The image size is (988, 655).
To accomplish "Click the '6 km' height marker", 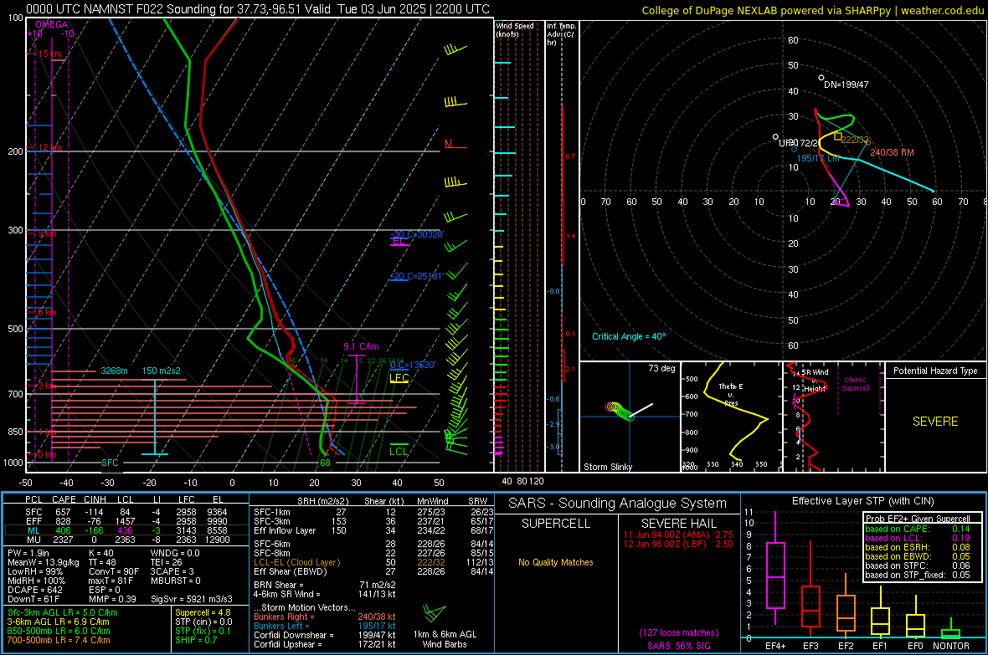I will click(47, 312).
